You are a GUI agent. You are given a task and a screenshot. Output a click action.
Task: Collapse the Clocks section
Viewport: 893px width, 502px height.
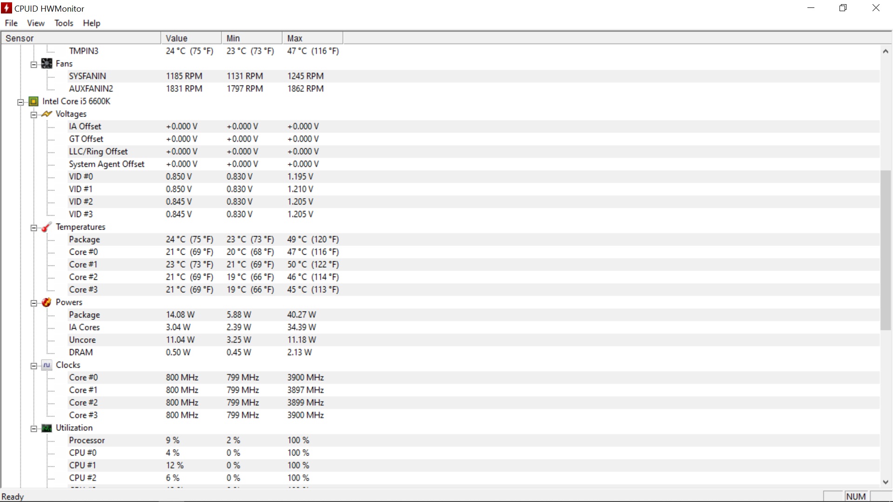[33, 366]
